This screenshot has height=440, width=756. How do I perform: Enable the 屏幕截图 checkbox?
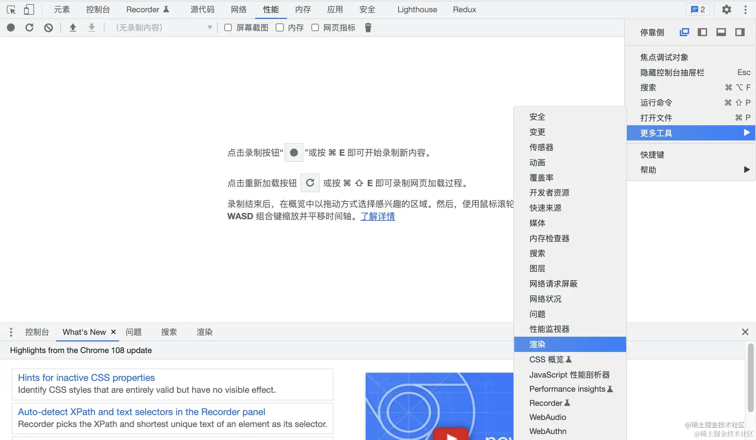pos(228,27)
